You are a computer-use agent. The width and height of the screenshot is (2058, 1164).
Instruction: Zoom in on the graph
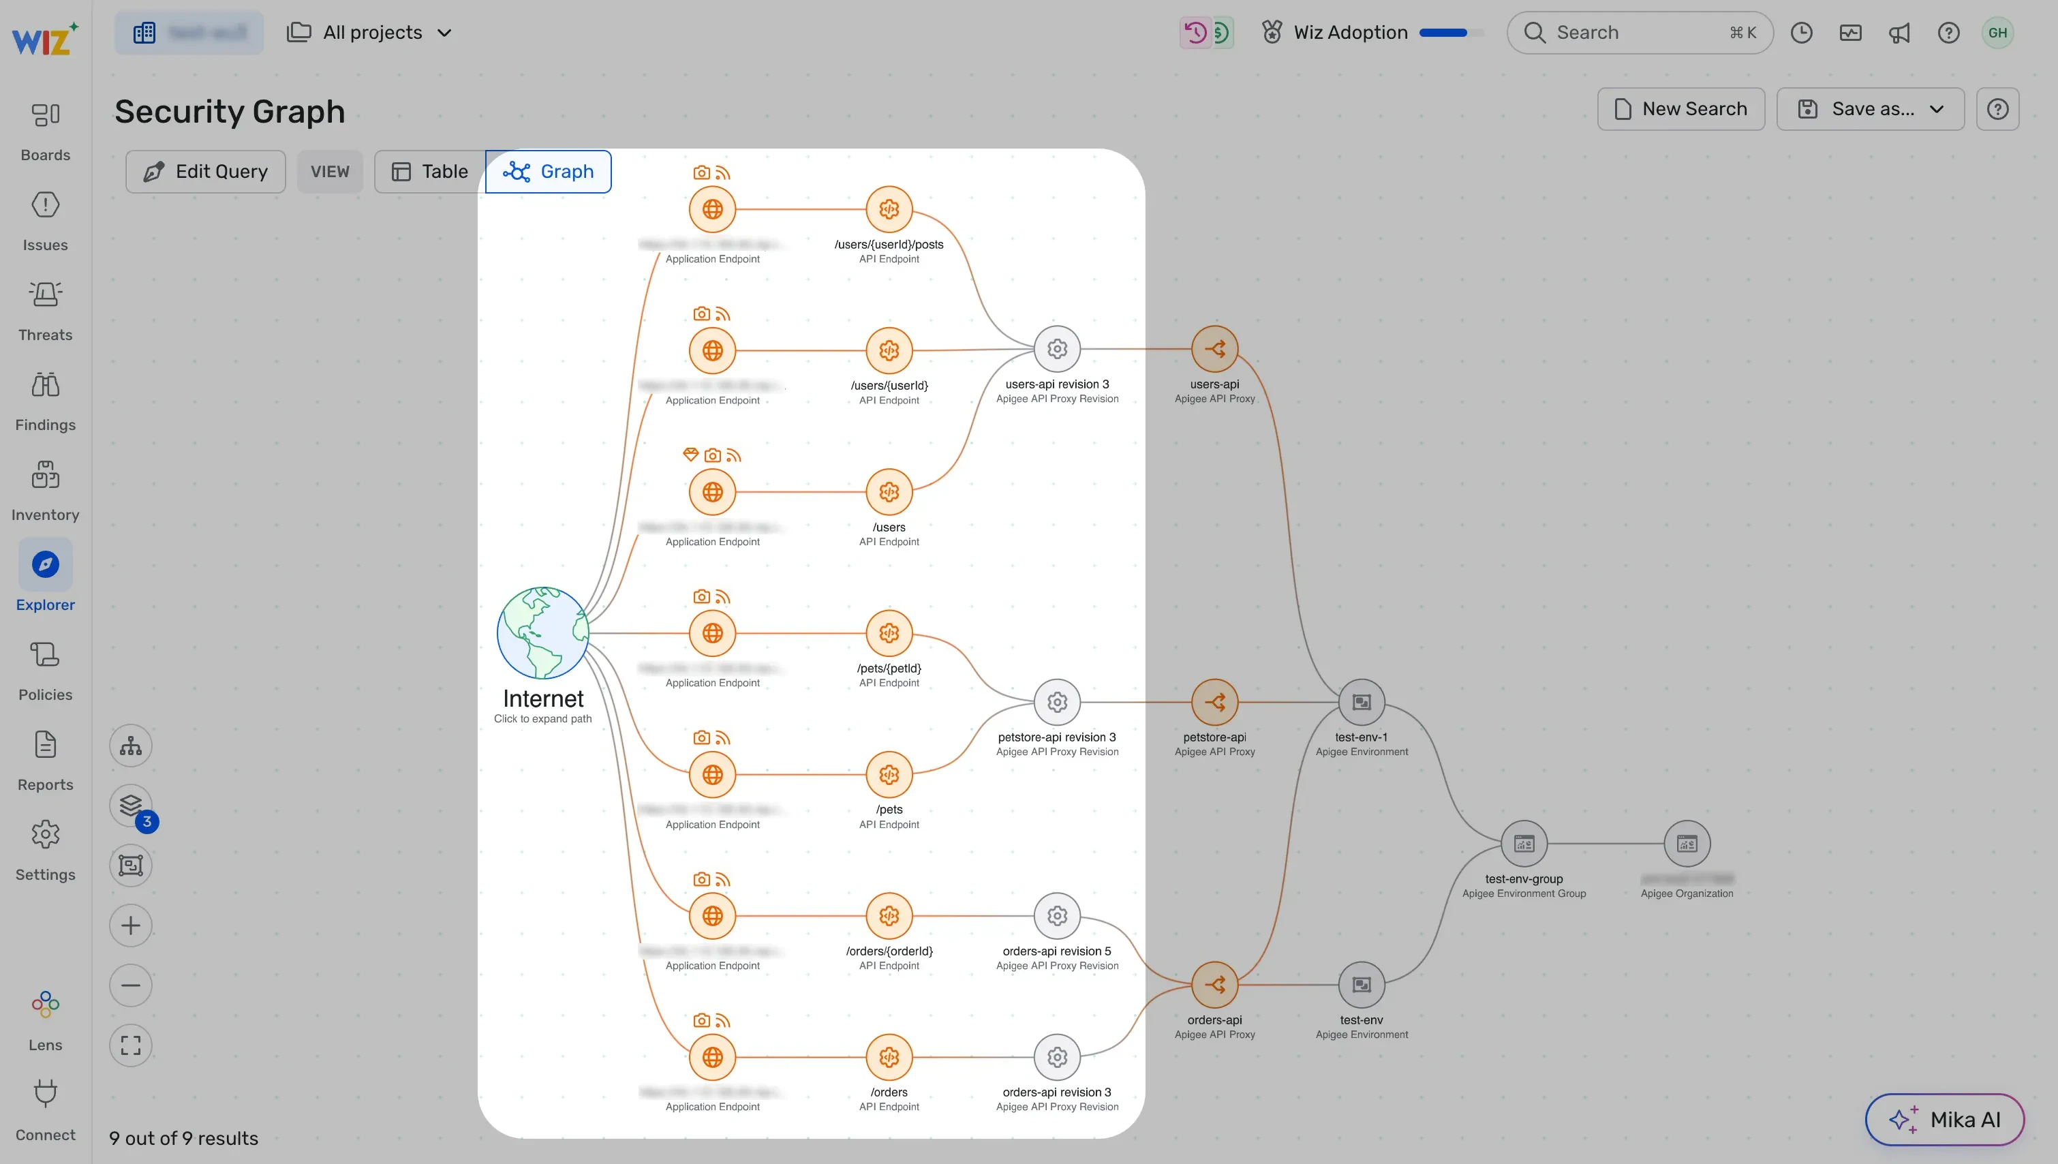coord(131,925)
